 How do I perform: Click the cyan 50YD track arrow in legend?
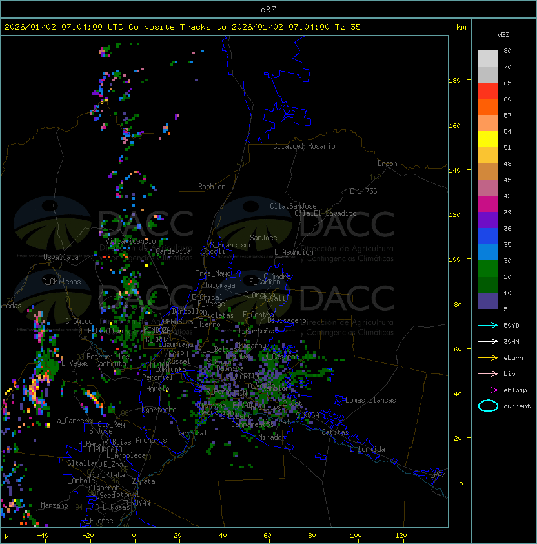[488, 325]
